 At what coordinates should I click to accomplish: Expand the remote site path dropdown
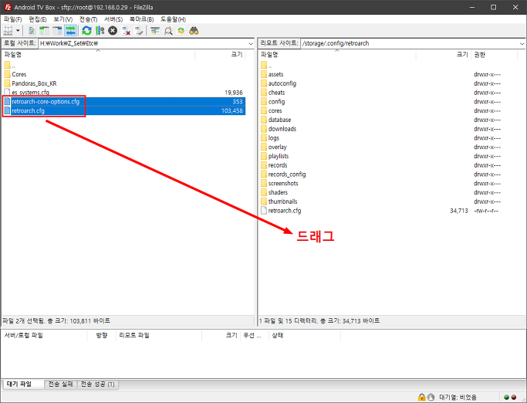point(522,43)
